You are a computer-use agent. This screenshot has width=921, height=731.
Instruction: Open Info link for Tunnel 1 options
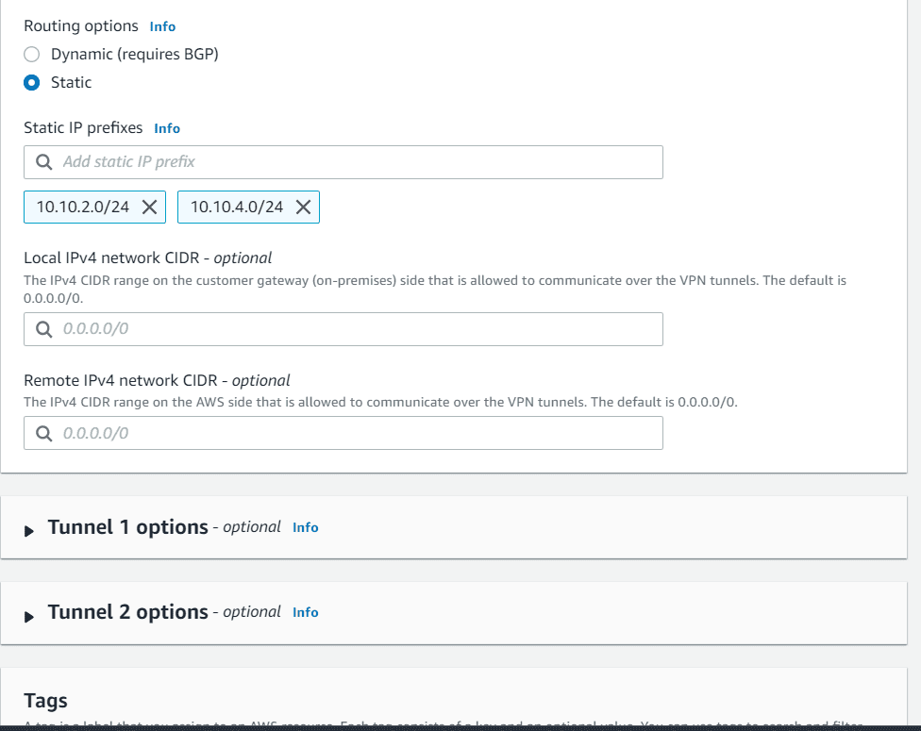[x=306, y=527]
